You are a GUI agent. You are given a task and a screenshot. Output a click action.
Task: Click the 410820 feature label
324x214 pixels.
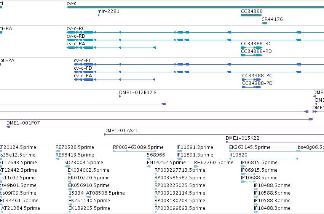coord(238,155)
